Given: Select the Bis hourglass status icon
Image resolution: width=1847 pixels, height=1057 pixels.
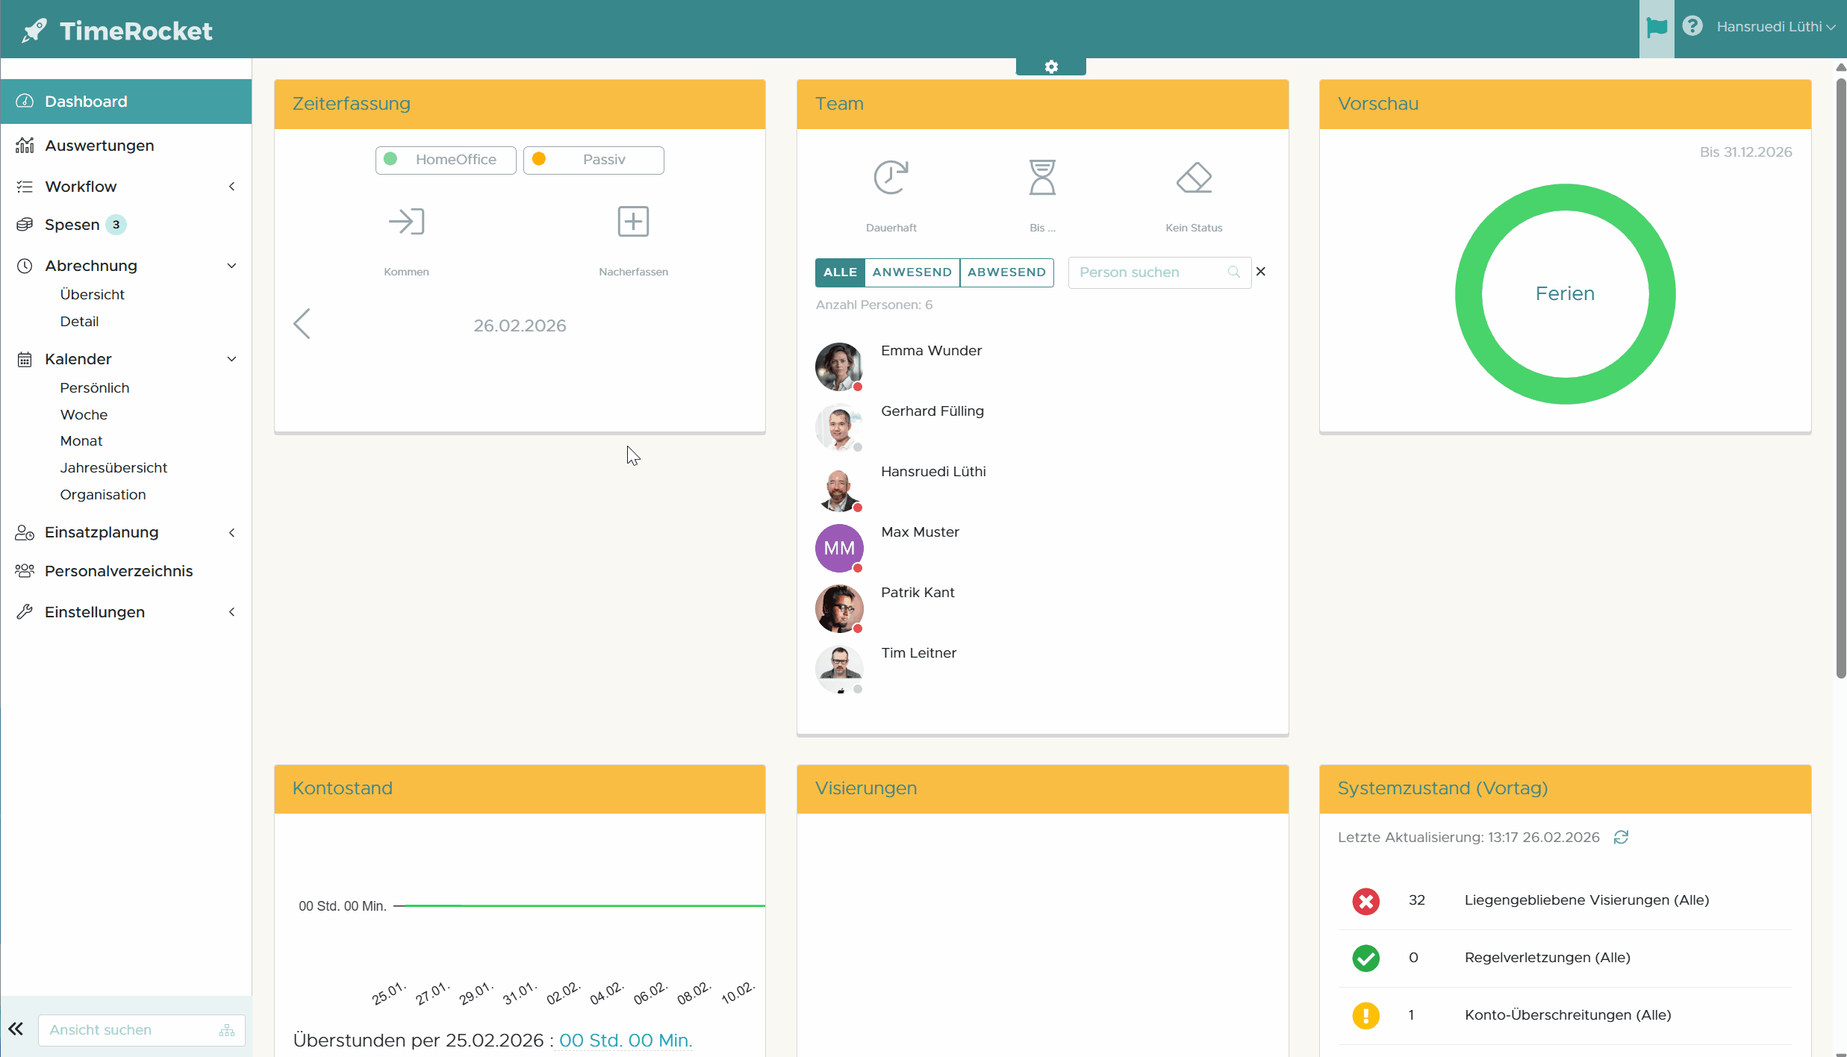Looking at the screenshot, I should 1041,178.
